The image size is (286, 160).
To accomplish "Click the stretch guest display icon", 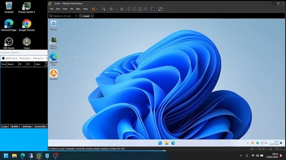I will click(x=160, y=9).
